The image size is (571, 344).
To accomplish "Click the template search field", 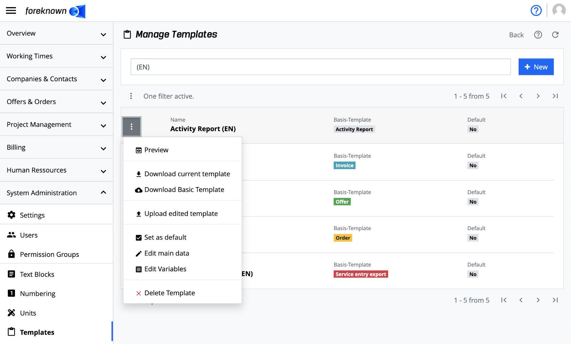I will tap(320, 67).
